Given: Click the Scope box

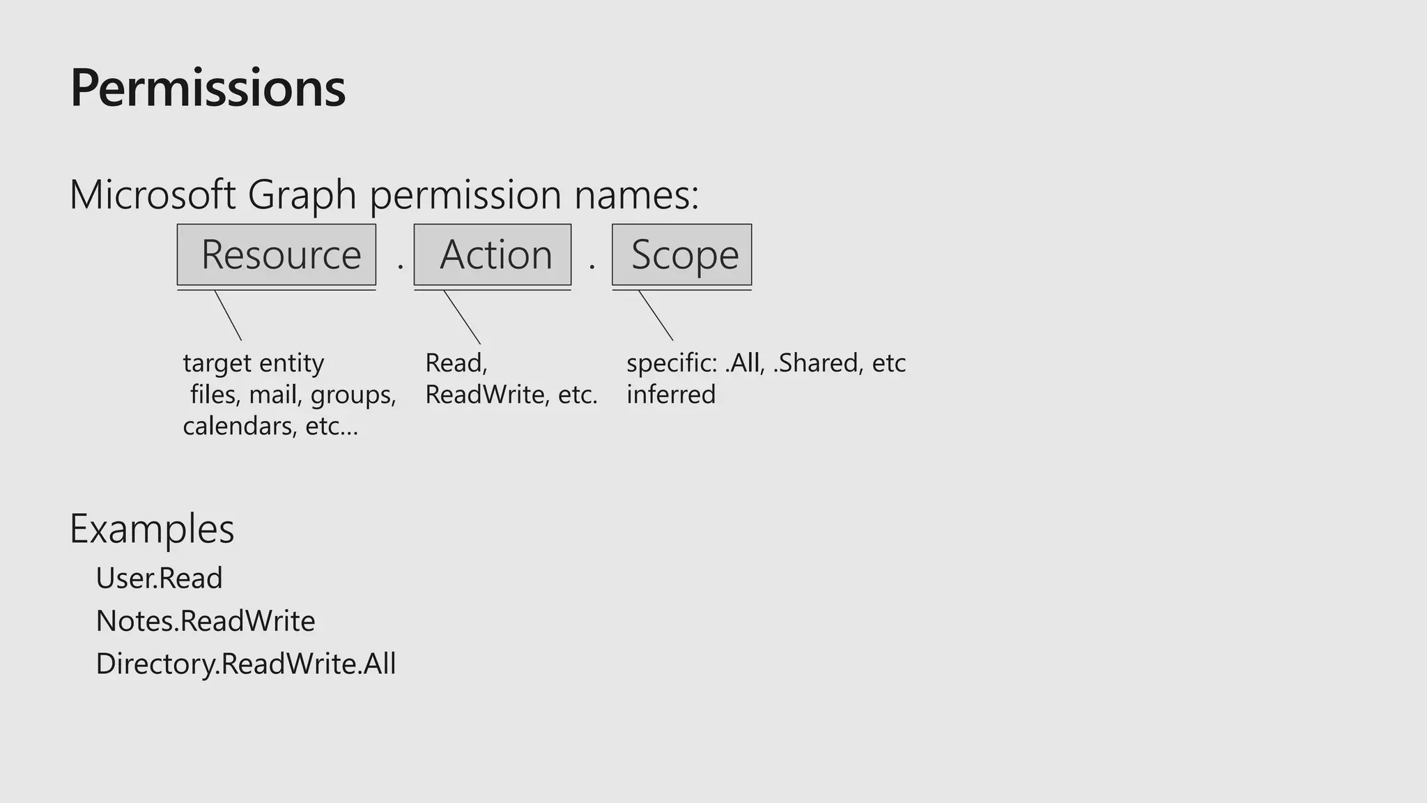Looking at the screenshot, I should coord(682,254).
